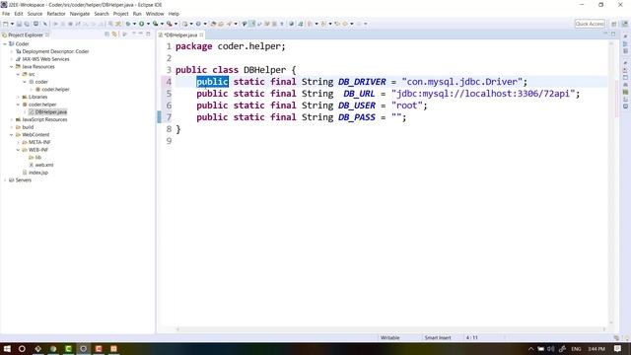This screenshot has height=355, width=631.
Task: Click line number 9 in the editor gutter
Action: point(169,141)
